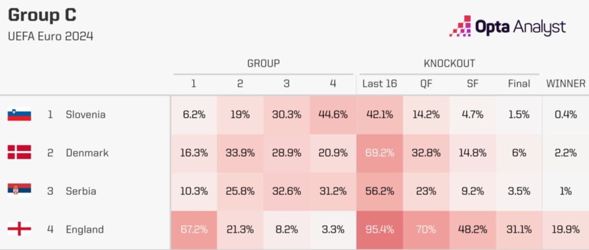Open the Serbia team name

(x=81, y=191)
